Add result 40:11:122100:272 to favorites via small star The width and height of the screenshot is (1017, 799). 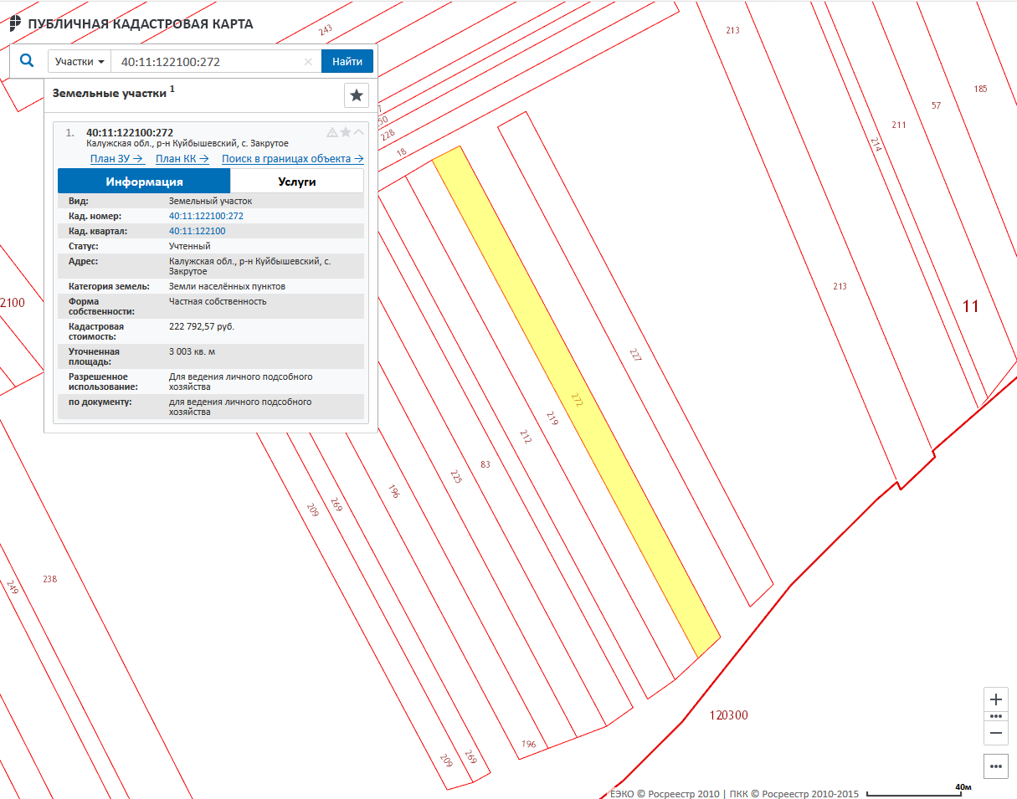tap(346, 132)
